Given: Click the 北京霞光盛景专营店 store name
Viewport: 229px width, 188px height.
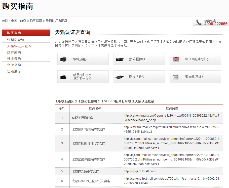Looking at the screenshot, I should tap(86, 171).
